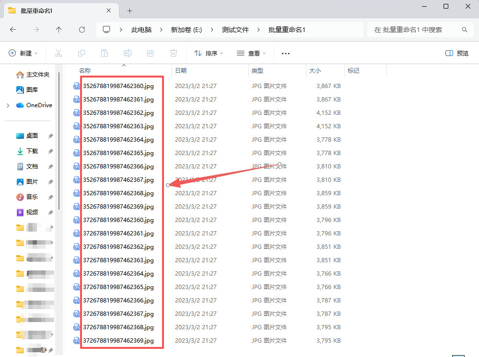Open 下载 quick access folder
The image size is (479, 357).
[27, 151]
